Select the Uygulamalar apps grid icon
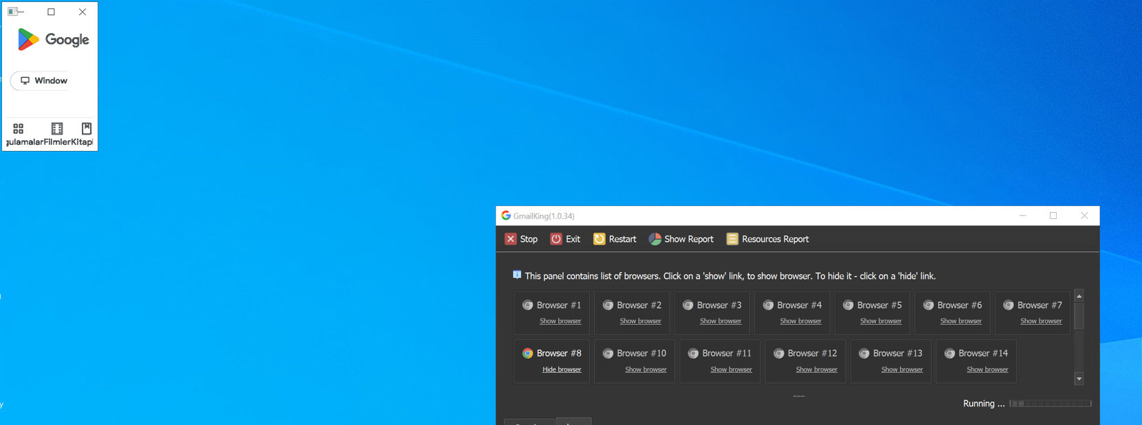Image resolution: width=1142 pixels, height=425 pixels. tap(19, 128)
